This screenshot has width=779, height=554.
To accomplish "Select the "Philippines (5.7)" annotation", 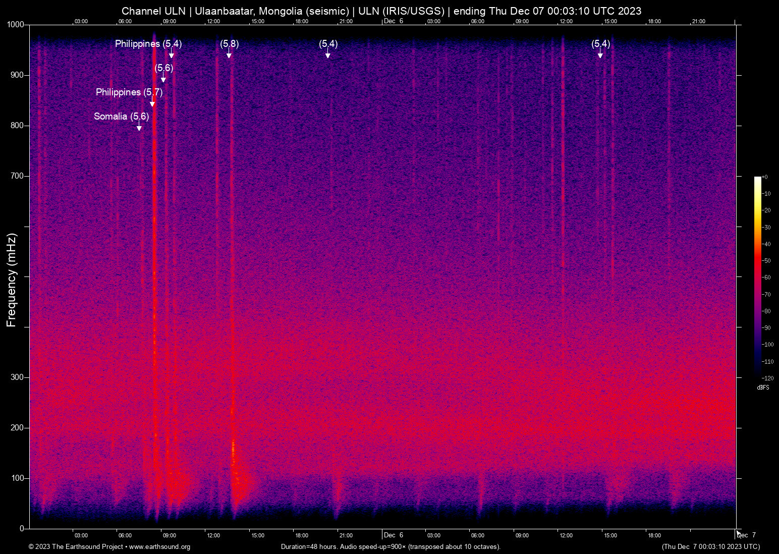I will [129, 92].
